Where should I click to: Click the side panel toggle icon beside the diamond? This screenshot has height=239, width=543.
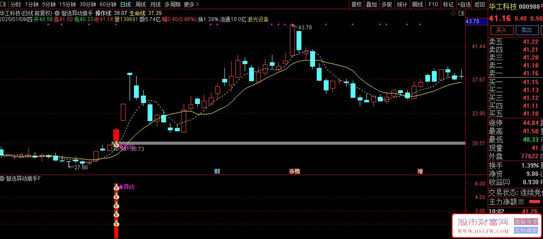tap(460, 13)
